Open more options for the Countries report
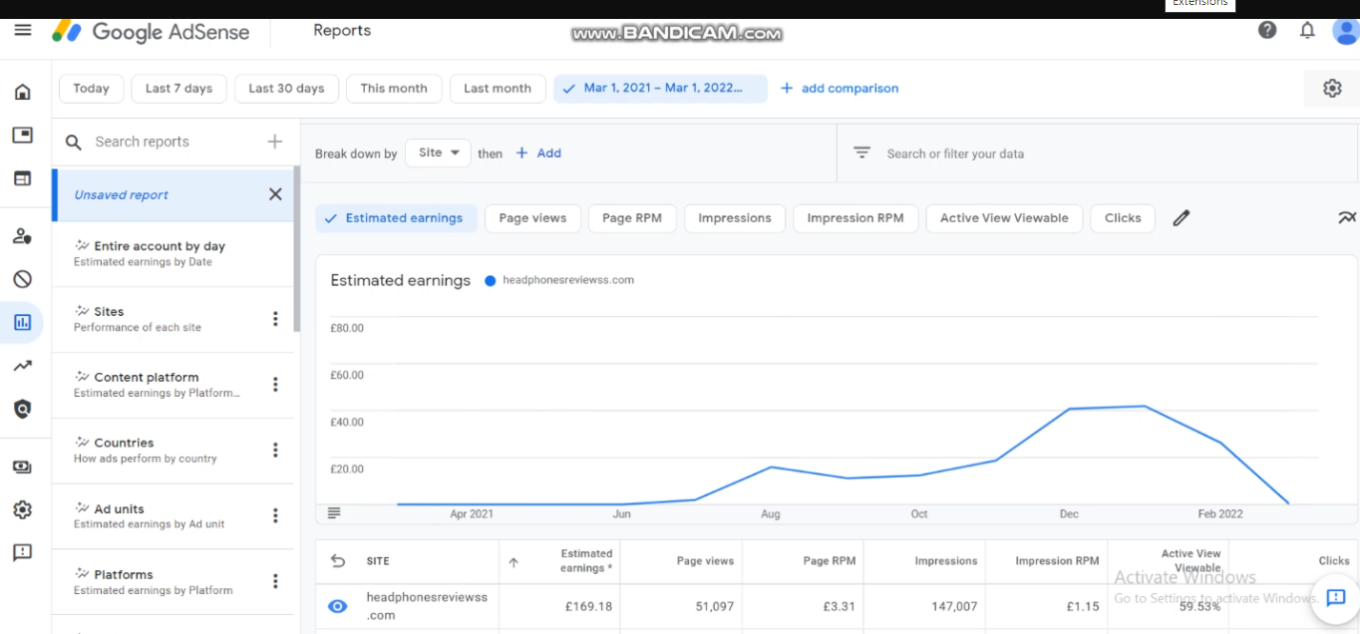 click(275, 451)
